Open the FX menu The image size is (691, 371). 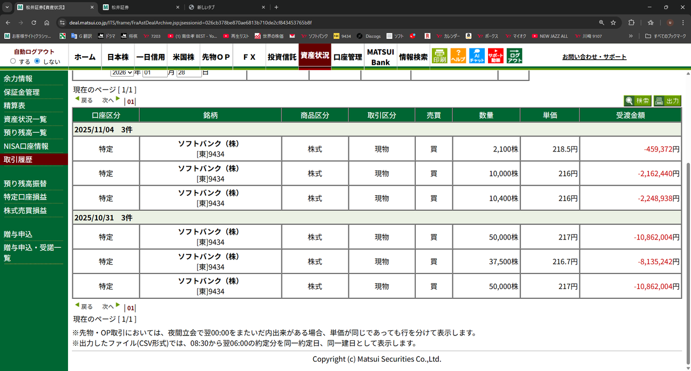(249, 57)
